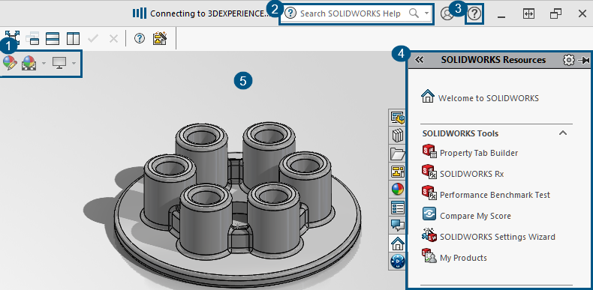Click the Search SOLIDWORKS Help field
The image size is (593, 290).
[x=357, y=14]
